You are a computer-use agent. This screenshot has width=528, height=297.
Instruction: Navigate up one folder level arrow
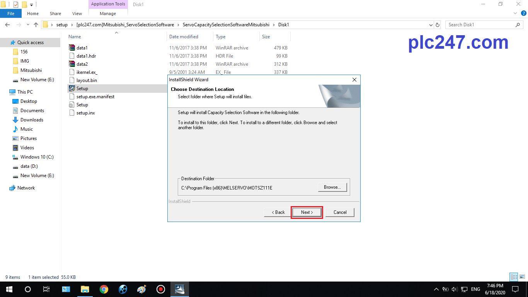(x=36, y=25)
